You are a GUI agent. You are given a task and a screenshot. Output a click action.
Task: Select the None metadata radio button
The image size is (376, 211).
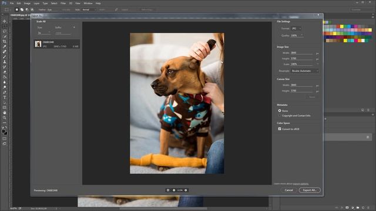click(280, 111)
